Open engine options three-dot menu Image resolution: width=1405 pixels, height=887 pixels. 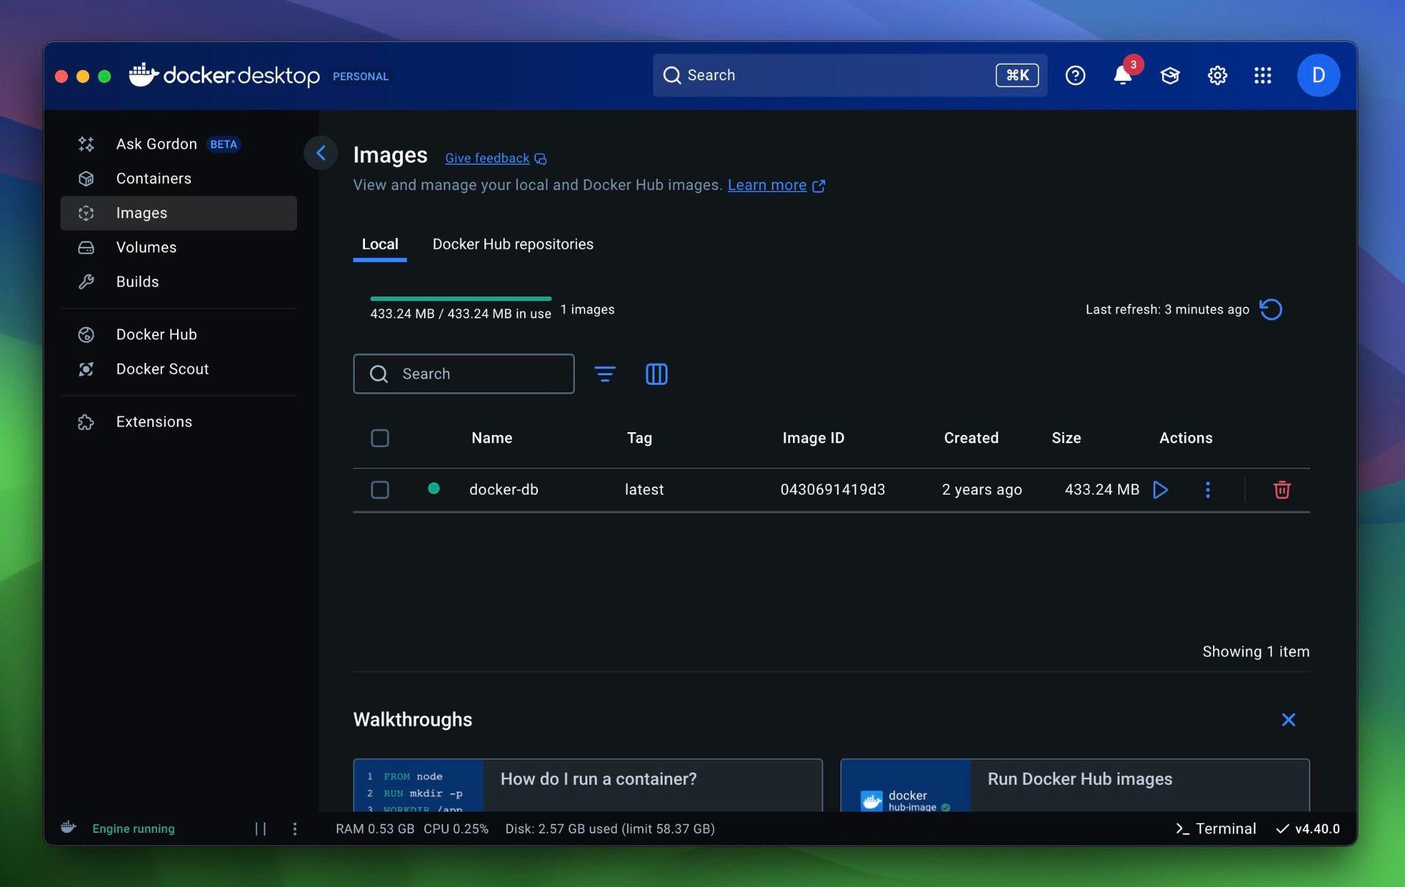click(x=295, y=829)
